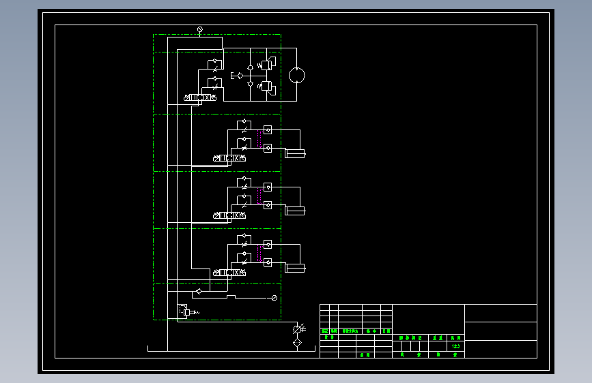This screenshot has width=592, height=383.
Task: Click the first hydraulic cylinder symbol
Action: pos(295,153)
